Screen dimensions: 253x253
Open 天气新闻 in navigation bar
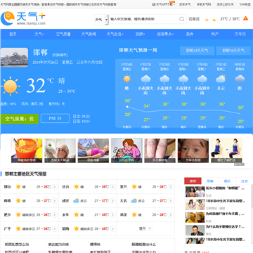(x=89, y=34)
